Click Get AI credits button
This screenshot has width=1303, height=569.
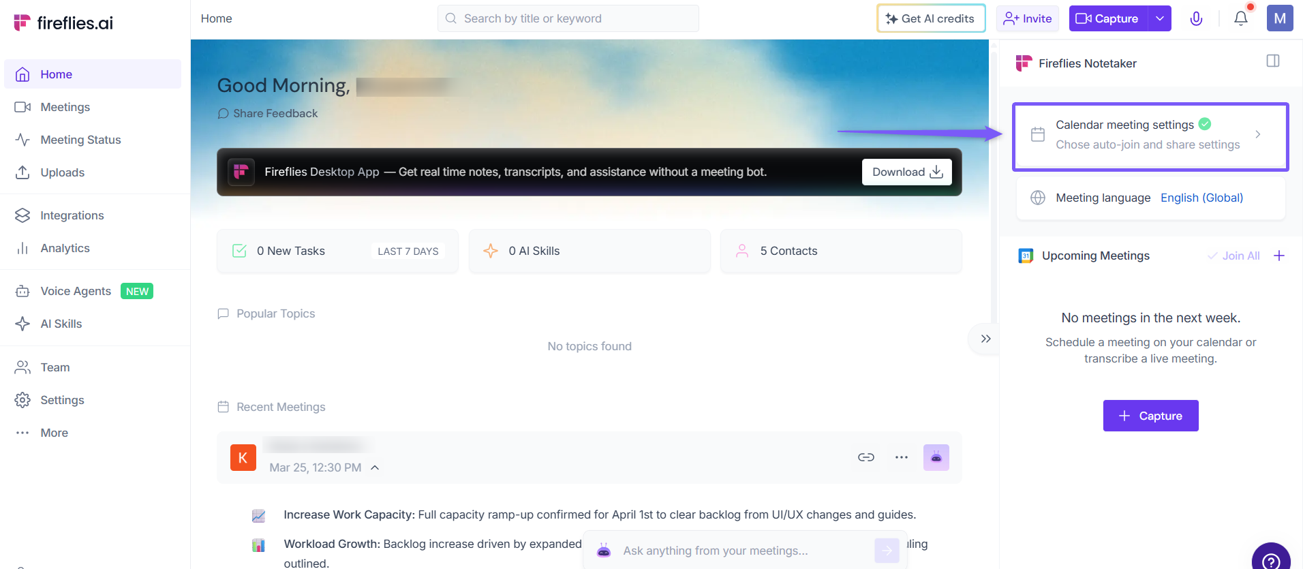point(931,18)
